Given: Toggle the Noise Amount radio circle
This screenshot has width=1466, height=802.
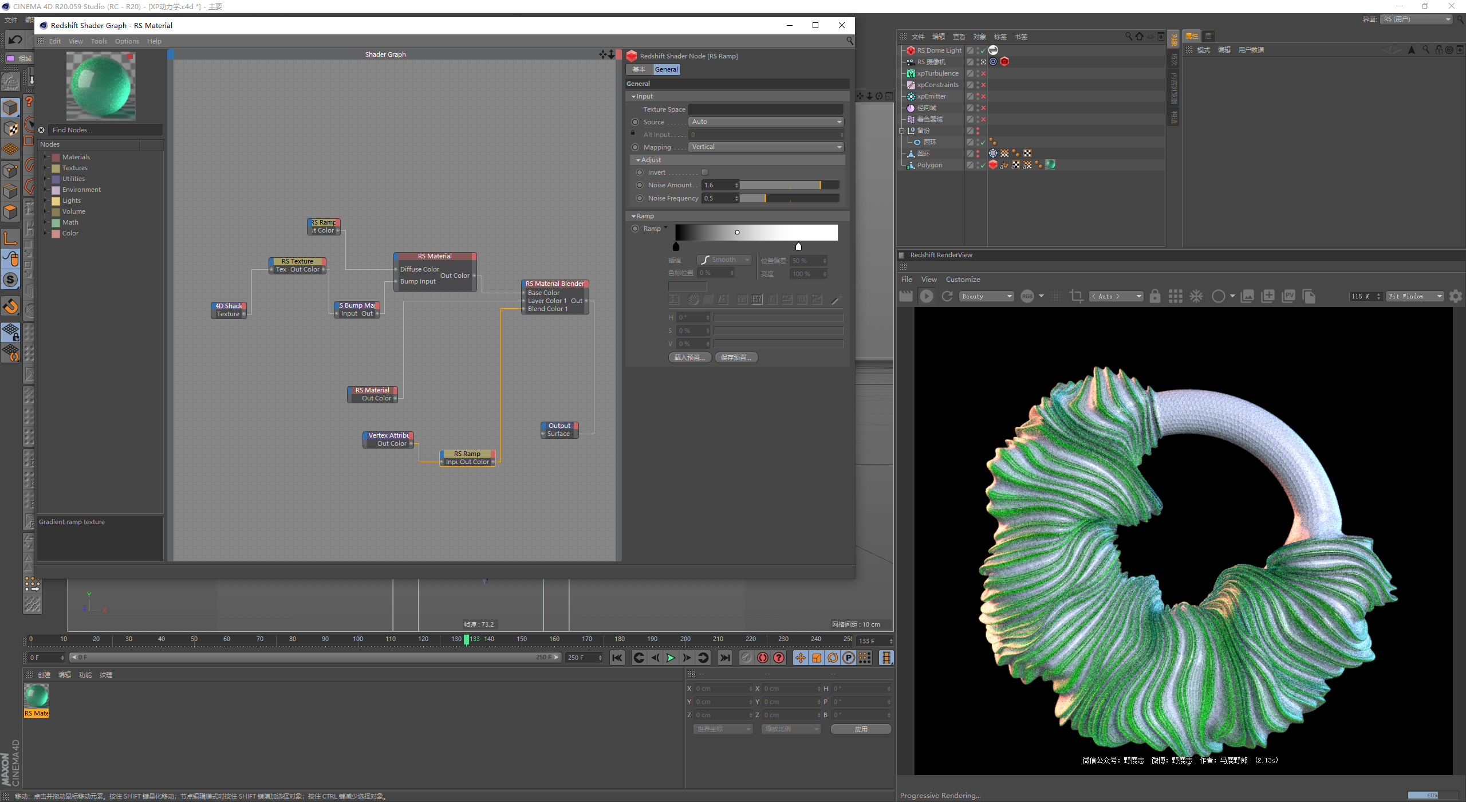Looking at the screenshot, I should coord(640,185).
